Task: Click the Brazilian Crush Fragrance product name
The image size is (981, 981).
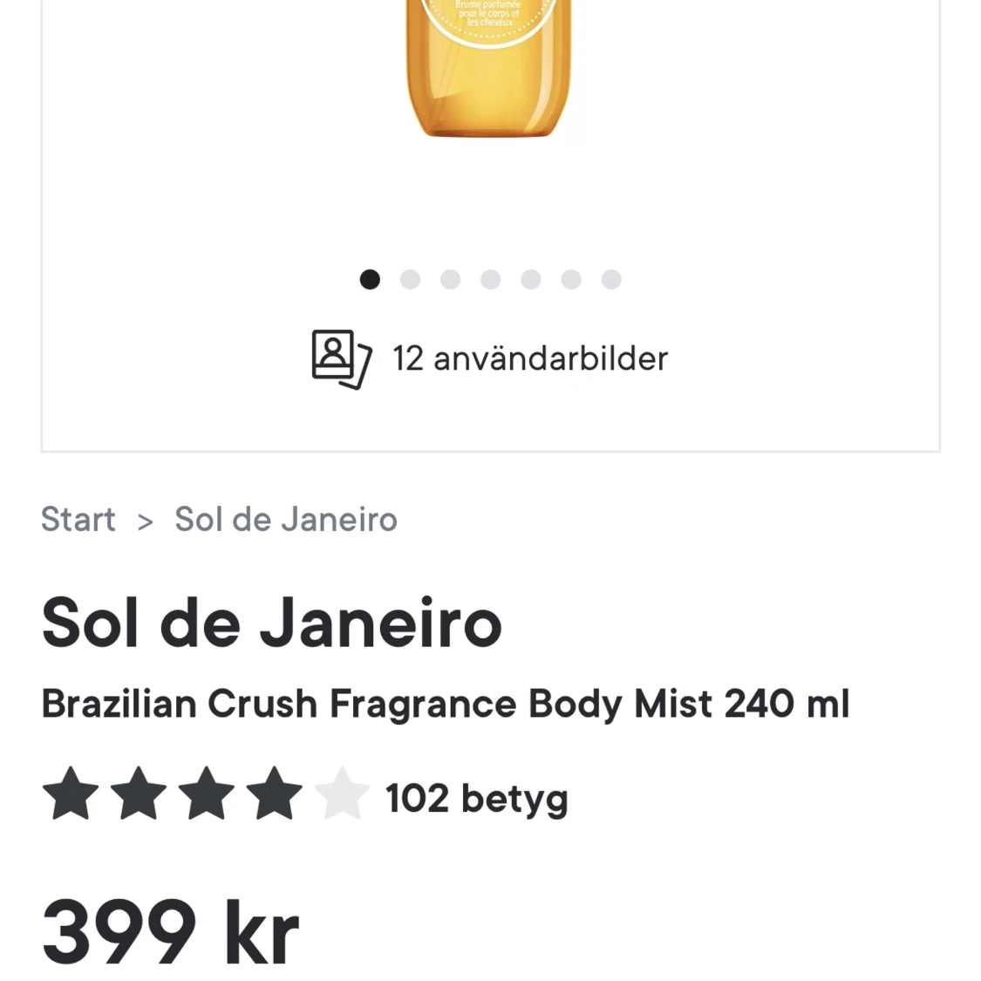Action: 446,703
